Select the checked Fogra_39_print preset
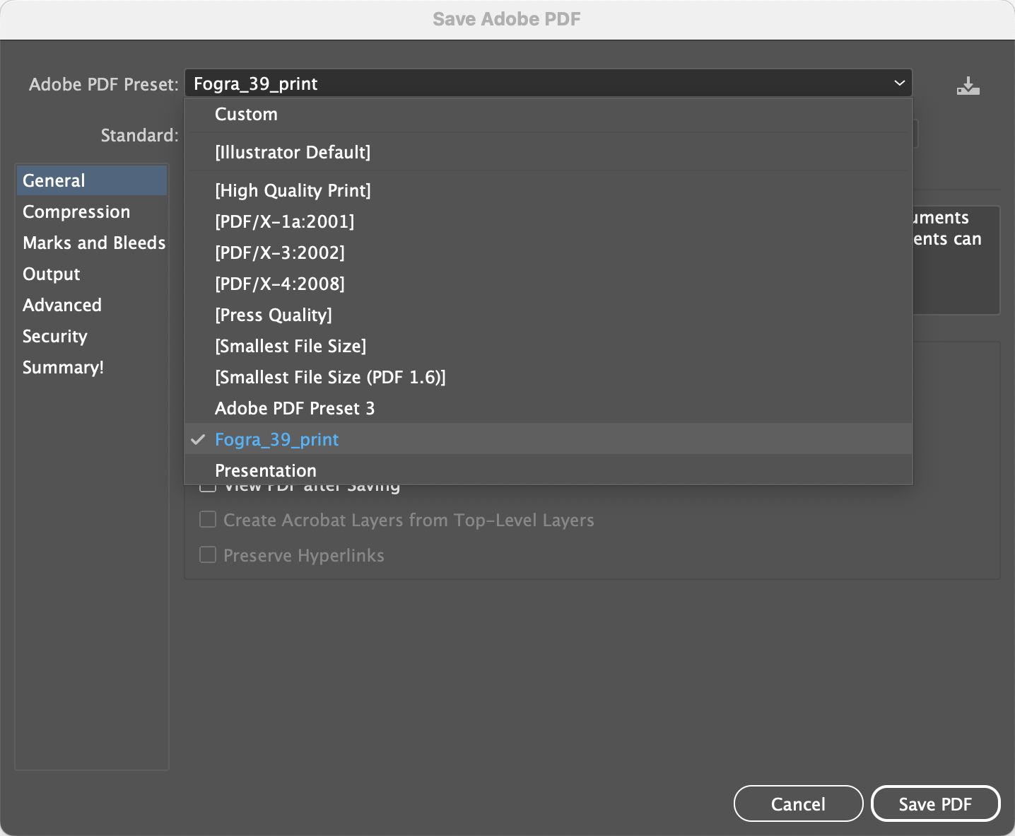Image resolution: width=1015 pixels, height=836 pixels. coord(548,439)
